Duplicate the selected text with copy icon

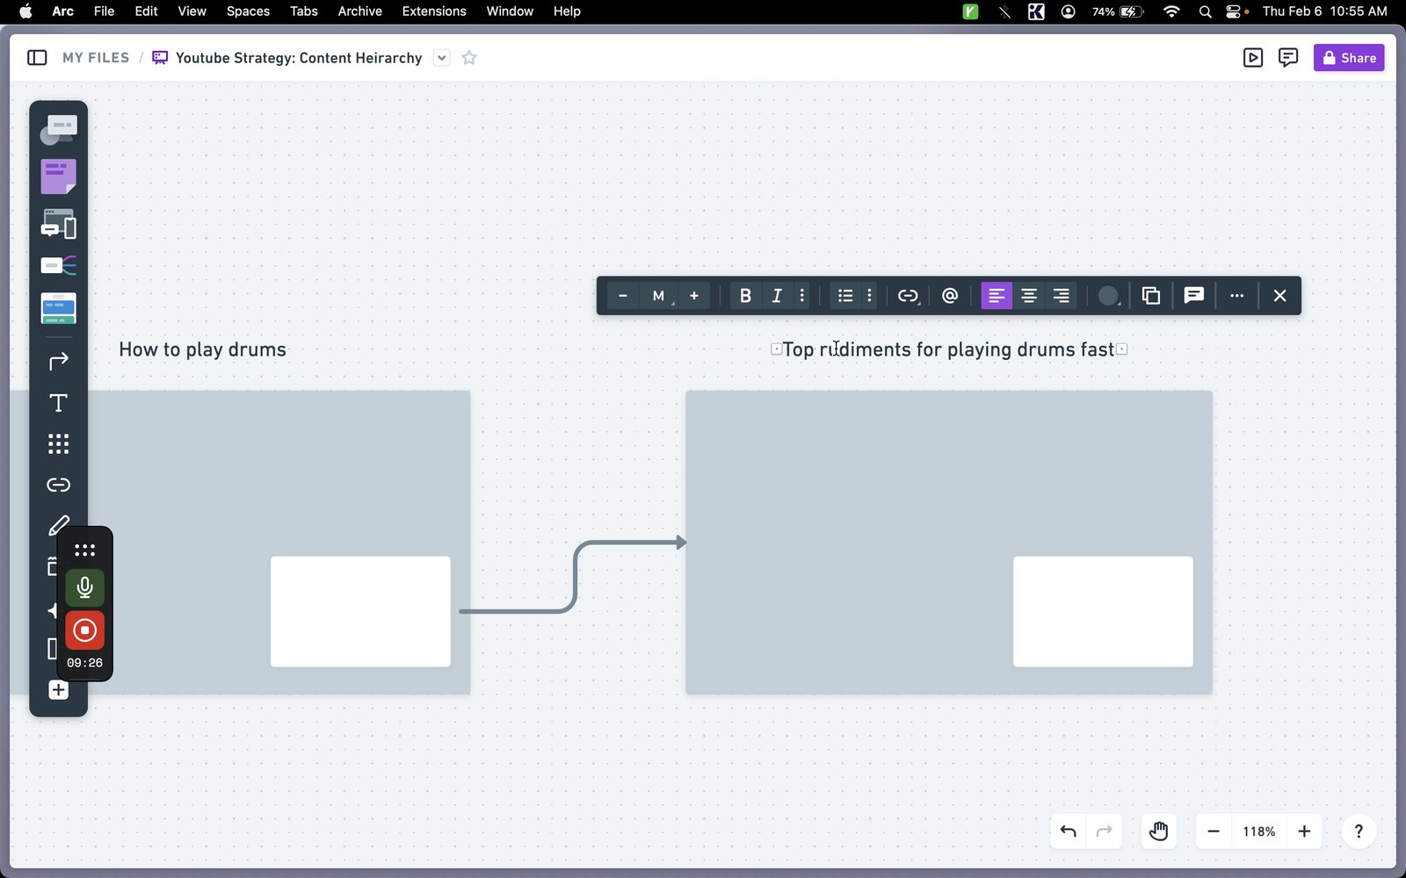1150,296
